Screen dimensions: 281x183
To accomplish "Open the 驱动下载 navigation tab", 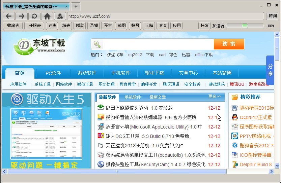I will (x=154, y=73).
